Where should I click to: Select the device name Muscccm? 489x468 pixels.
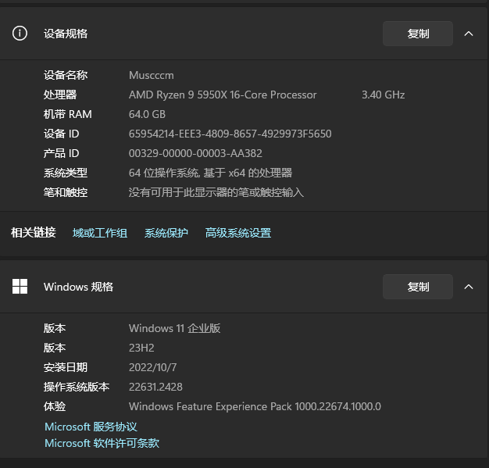(152, 75)
